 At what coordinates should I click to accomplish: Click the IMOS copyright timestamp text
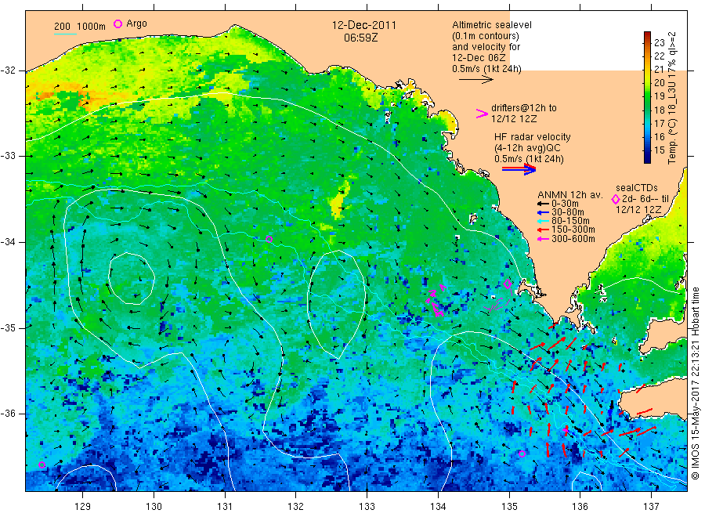(695, 383)
